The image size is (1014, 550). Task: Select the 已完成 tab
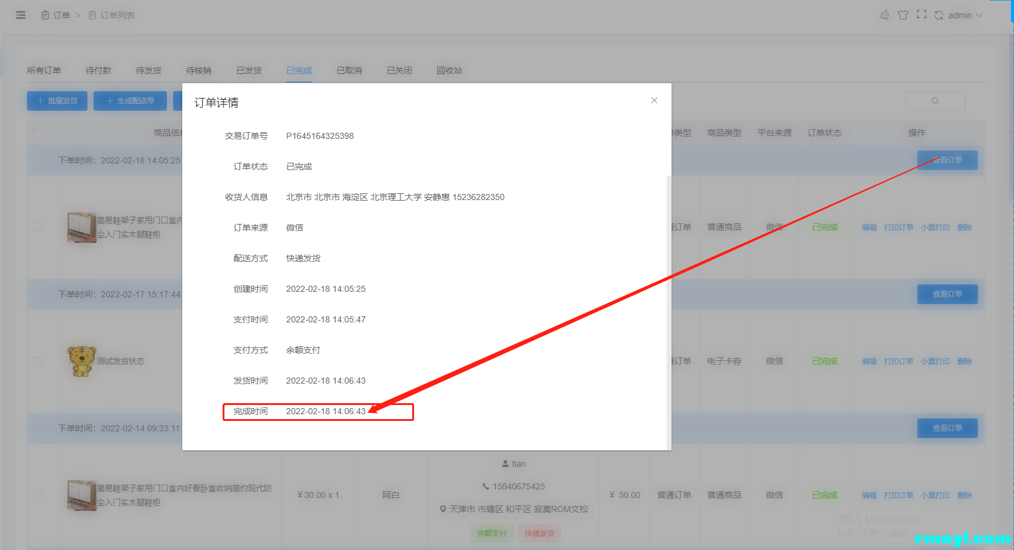(x=299, y=70)
